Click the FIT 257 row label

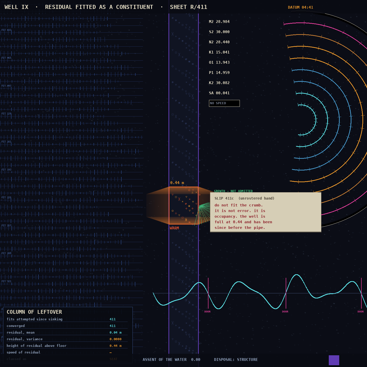[6, 226]
